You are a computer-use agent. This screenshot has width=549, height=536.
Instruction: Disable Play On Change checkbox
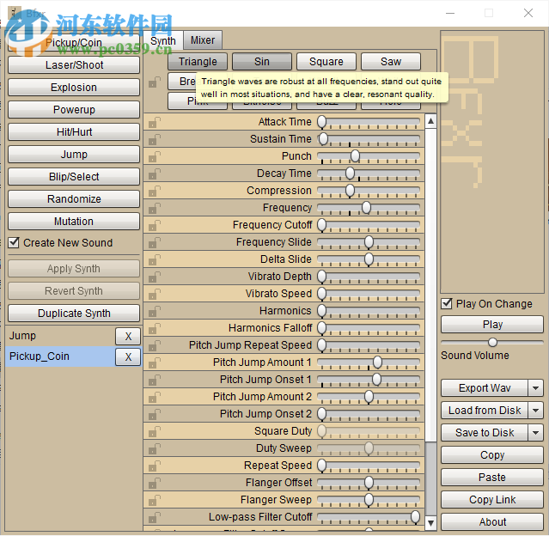click(447, 303)
